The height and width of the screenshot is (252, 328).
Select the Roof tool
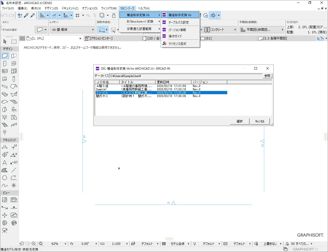(14, 87)
